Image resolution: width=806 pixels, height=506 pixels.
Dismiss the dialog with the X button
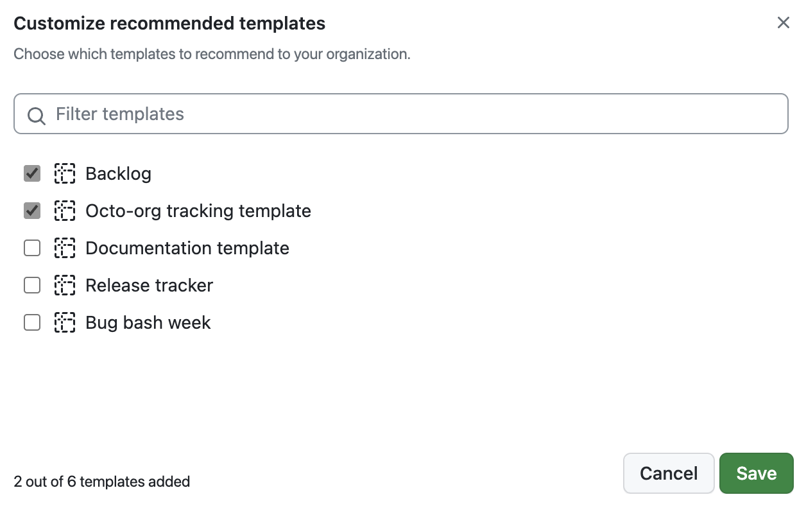[x=784, y=22]
